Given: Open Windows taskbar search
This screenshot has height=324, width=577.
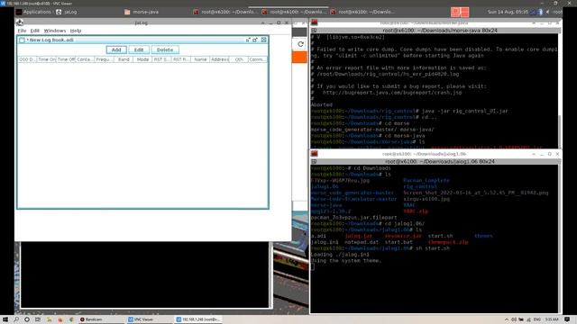Looking at the screenshot, I should click(16, 319).
